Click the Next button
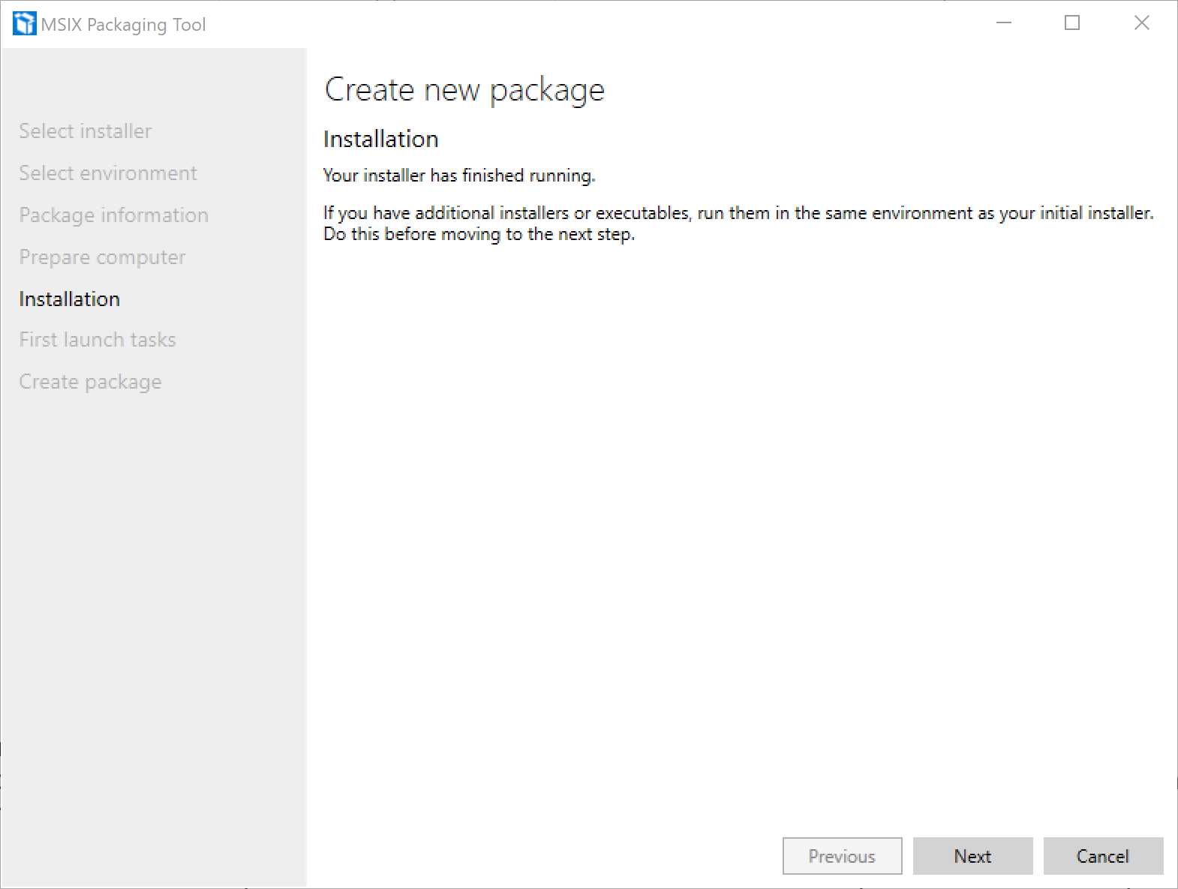The height and width of the screenshot is (889, 1178). click(x=972, y=856)
